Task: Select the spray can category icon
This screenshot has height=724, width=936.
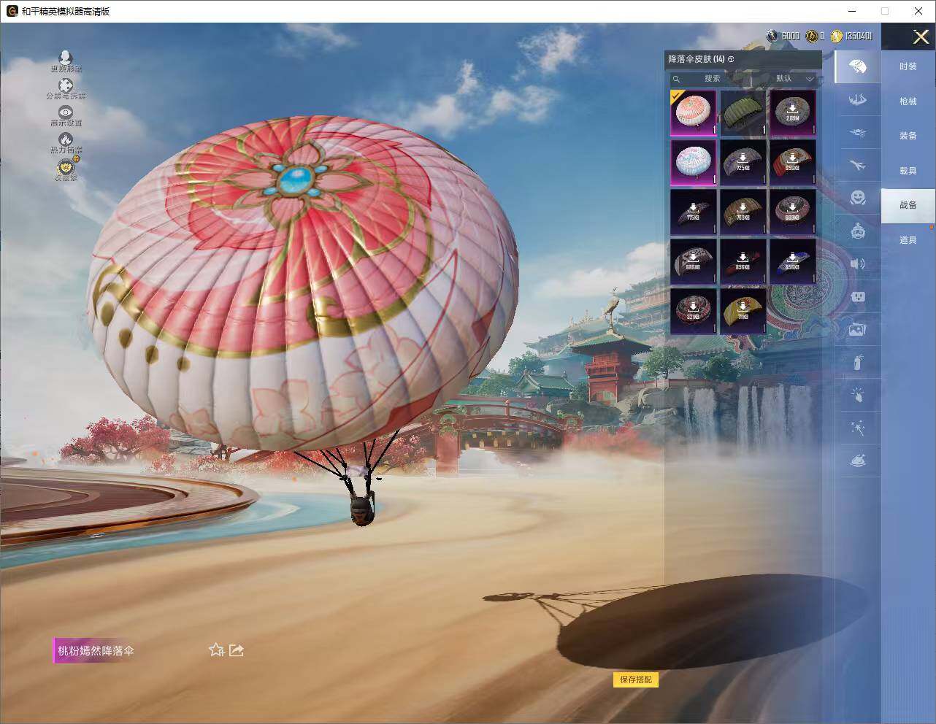Action: coord(858,361)
